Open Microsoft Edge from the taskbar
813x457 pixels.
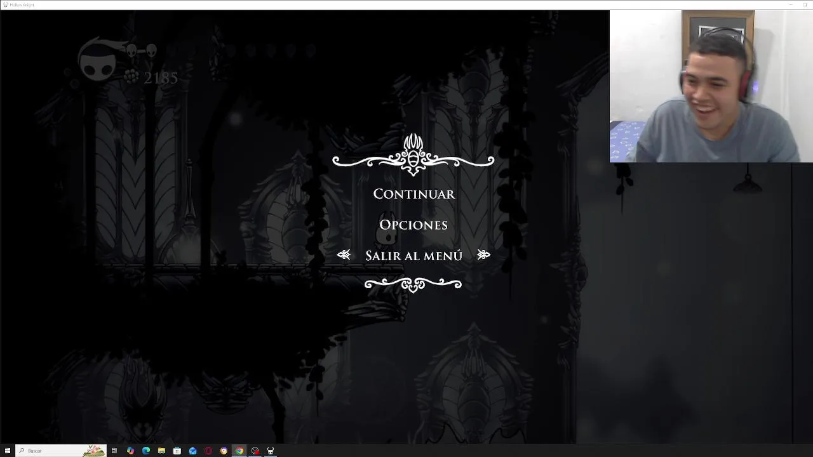(146, 451)
